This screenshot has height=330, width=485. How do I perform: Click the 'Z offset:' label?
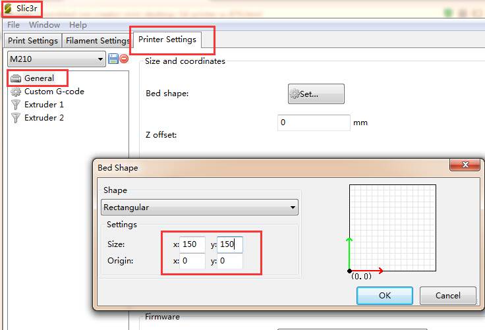161,135
